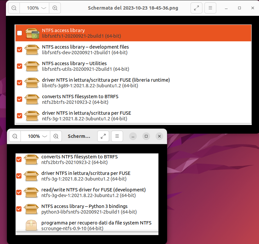
Task: Click the closed box icon for scrounge-ntfs
Action: pyautogui.click(x=31, y=225)
